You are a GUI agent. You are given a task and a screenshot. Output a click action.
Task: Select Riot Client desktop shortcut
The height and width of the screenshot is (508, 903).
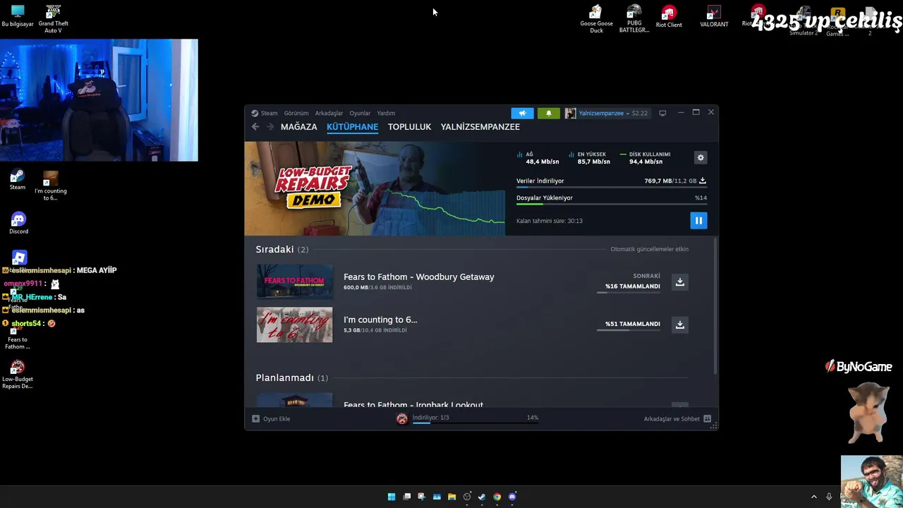669,17
